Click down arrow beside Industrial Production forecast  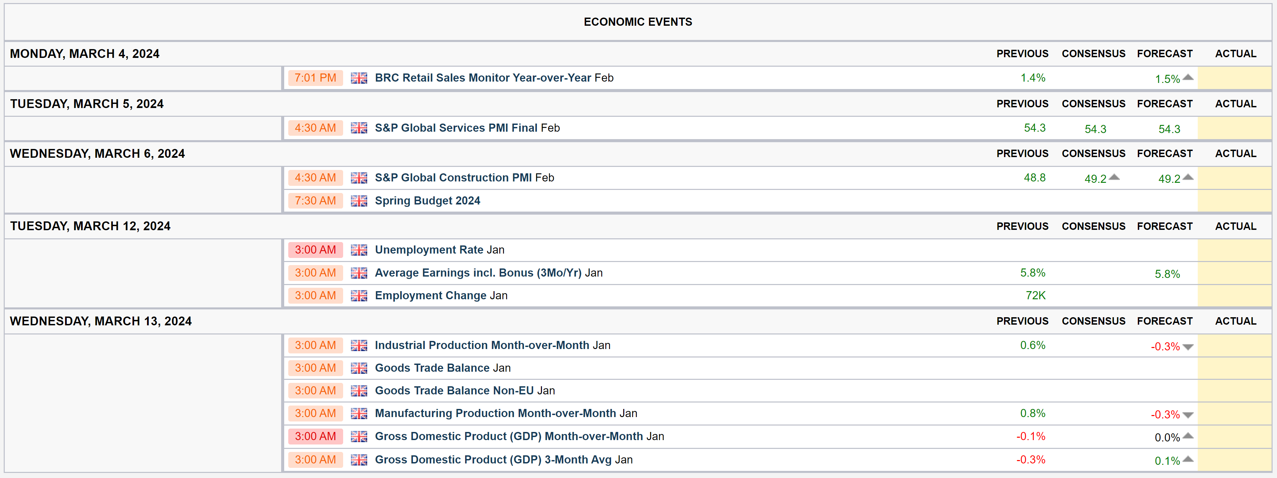[1188, 347]
